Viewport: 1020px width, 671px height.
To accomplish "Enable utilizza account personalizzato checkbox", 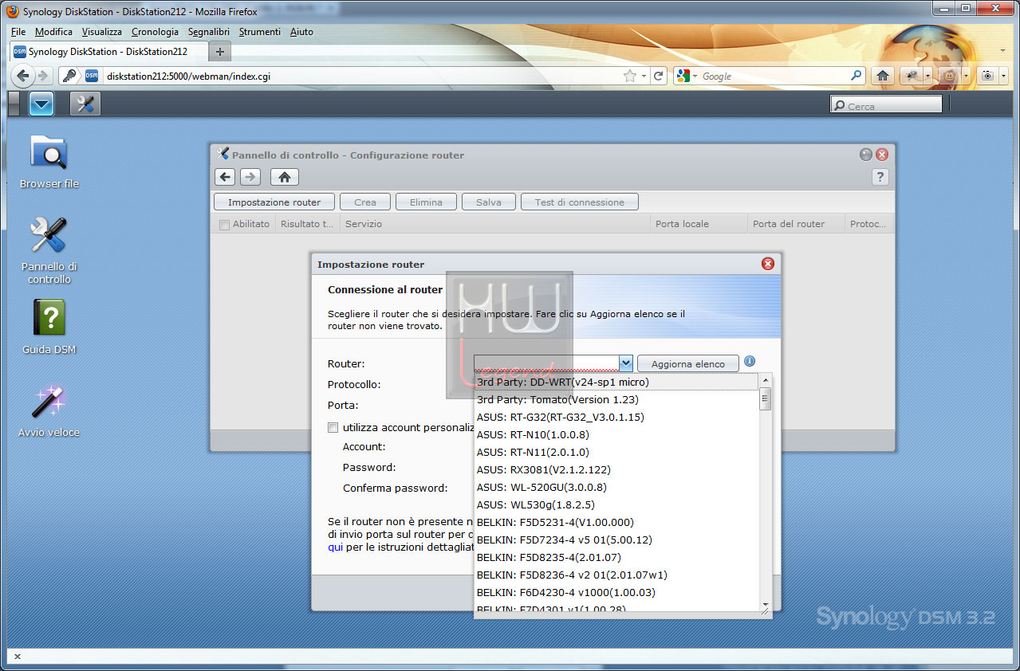I will [333, 428].
